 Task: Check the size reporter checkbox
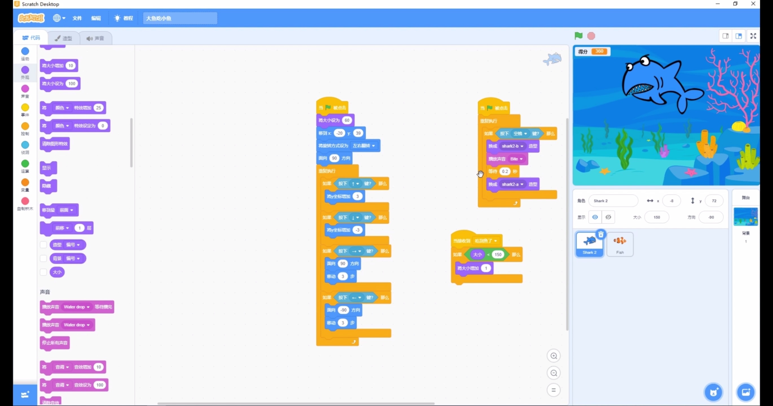point(43,272)
